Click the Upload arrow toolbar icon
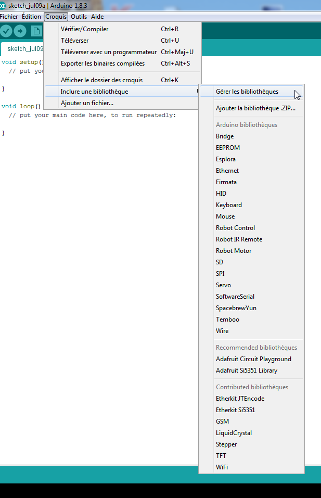This screenshot has height=498, width=321. point(20,31)
